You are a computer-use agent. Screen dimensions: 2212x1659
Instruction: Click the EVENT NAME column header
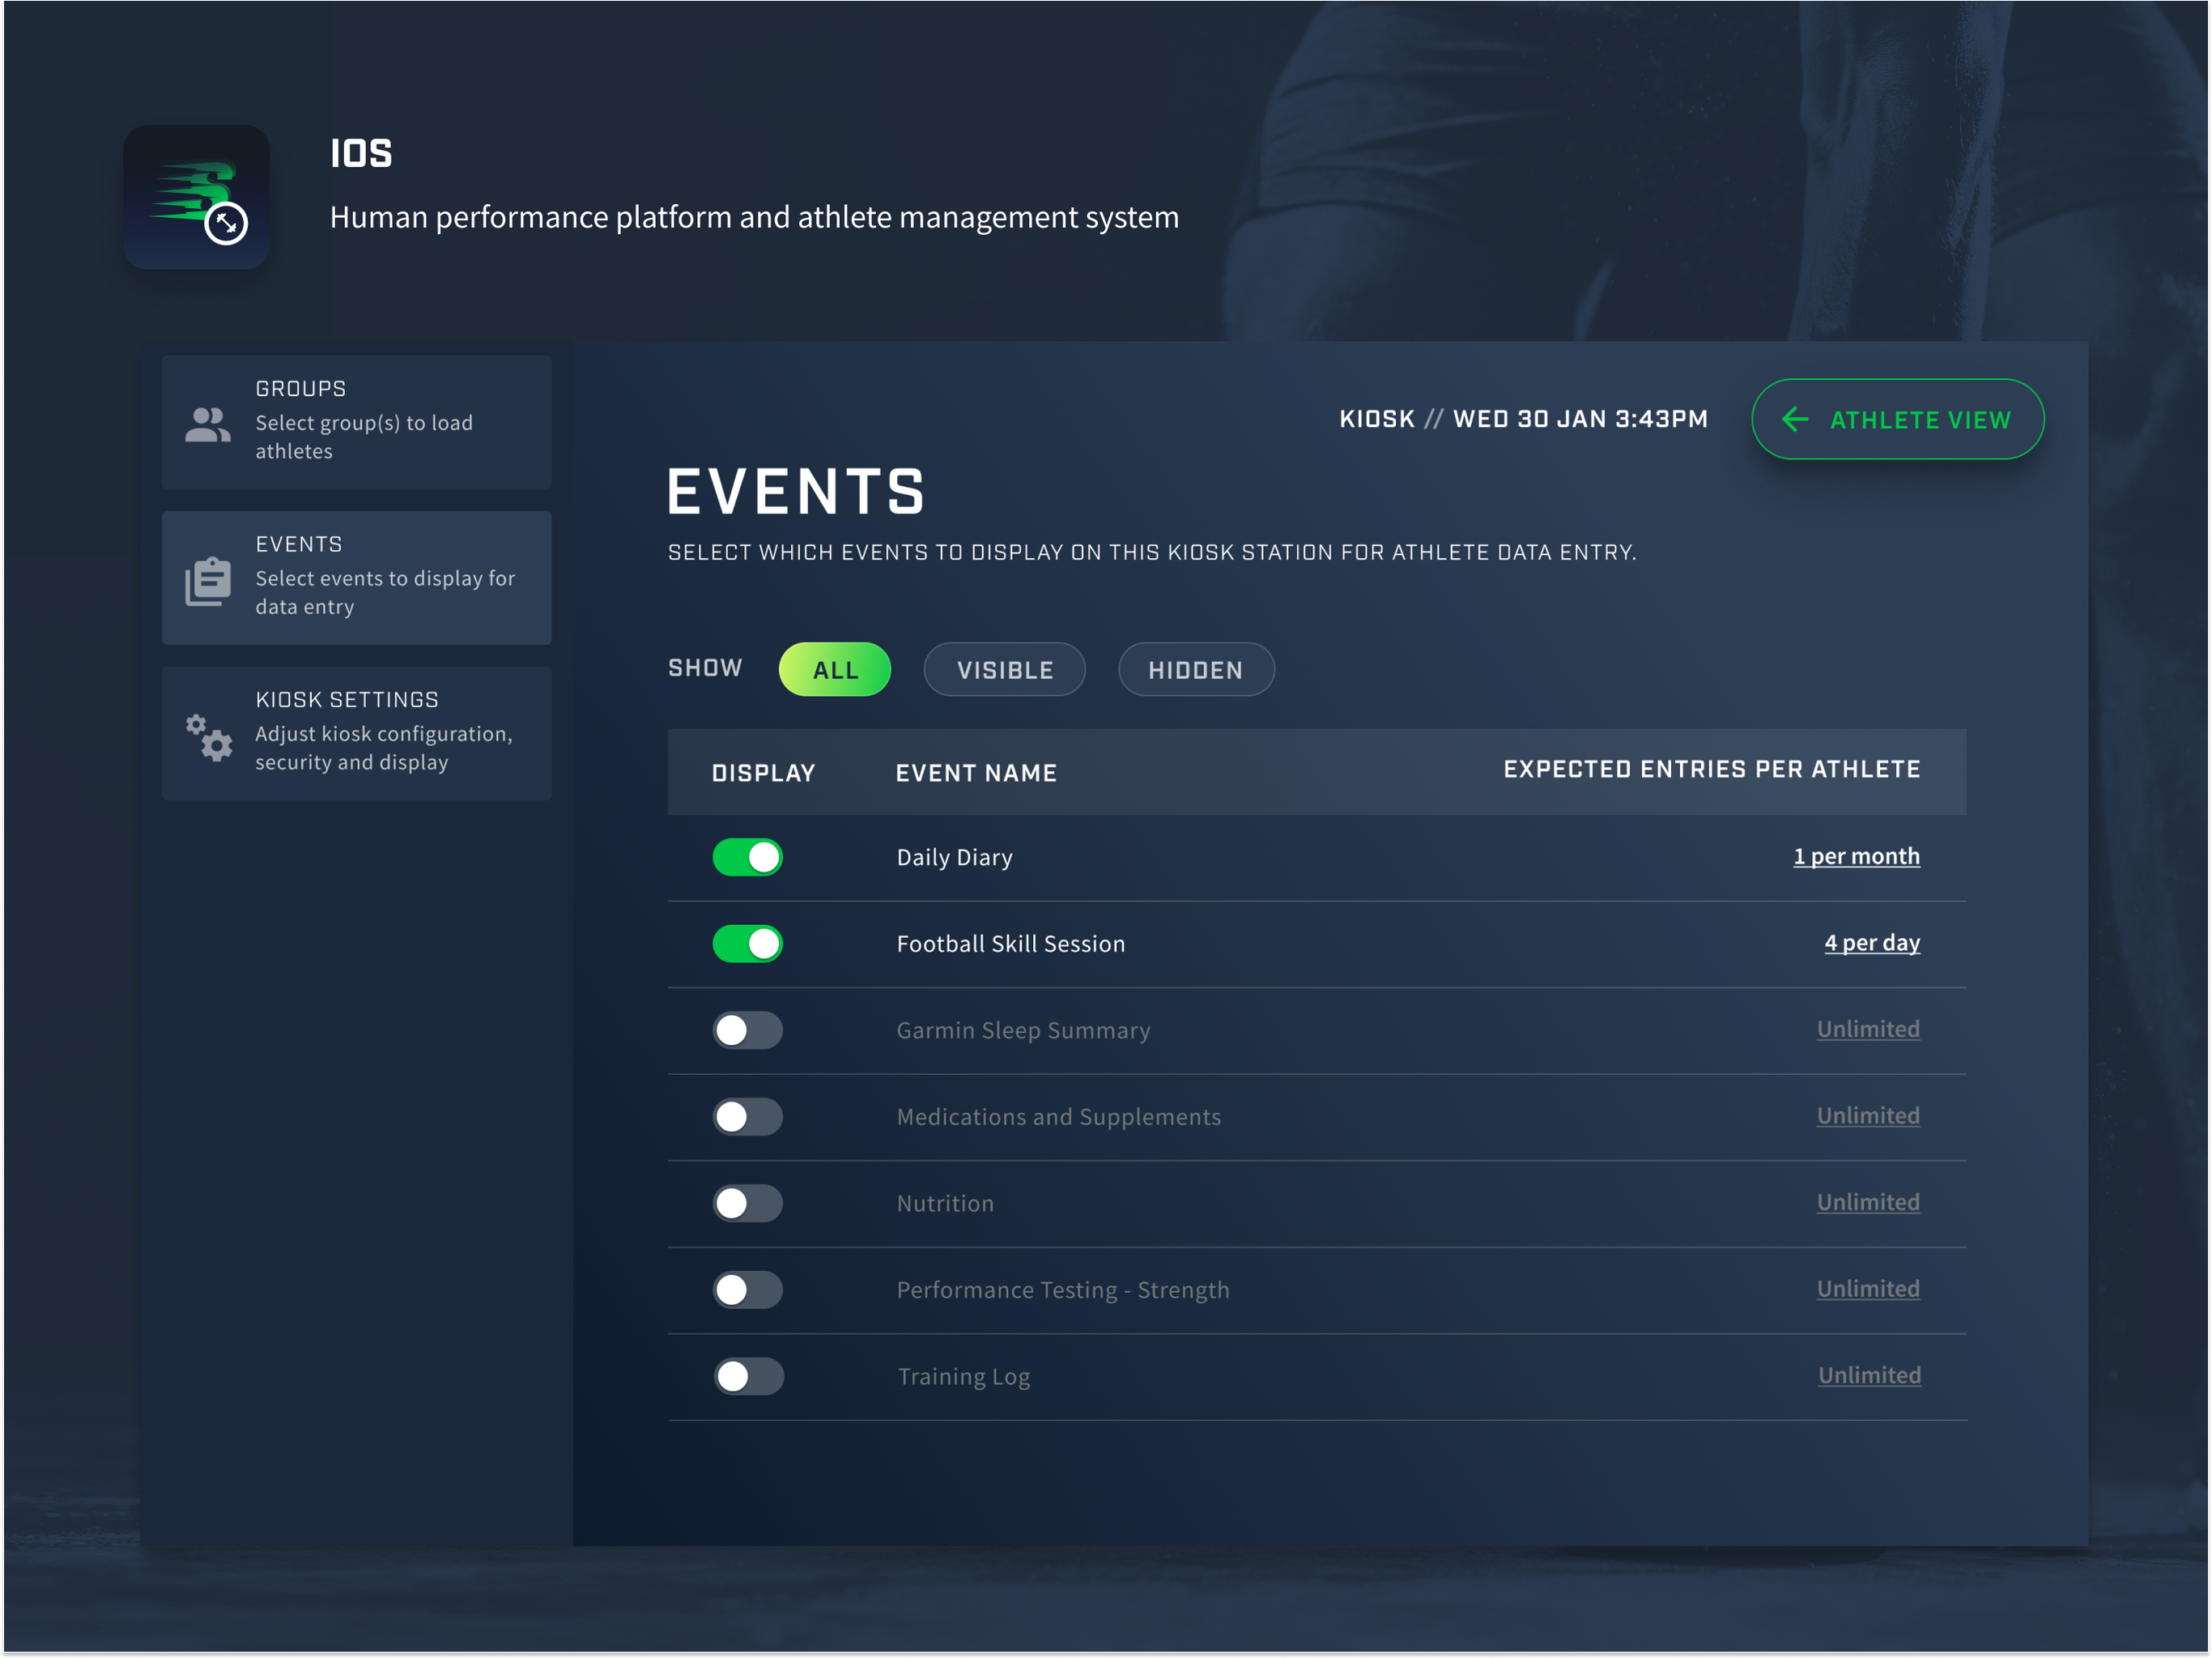coord(976,774)
